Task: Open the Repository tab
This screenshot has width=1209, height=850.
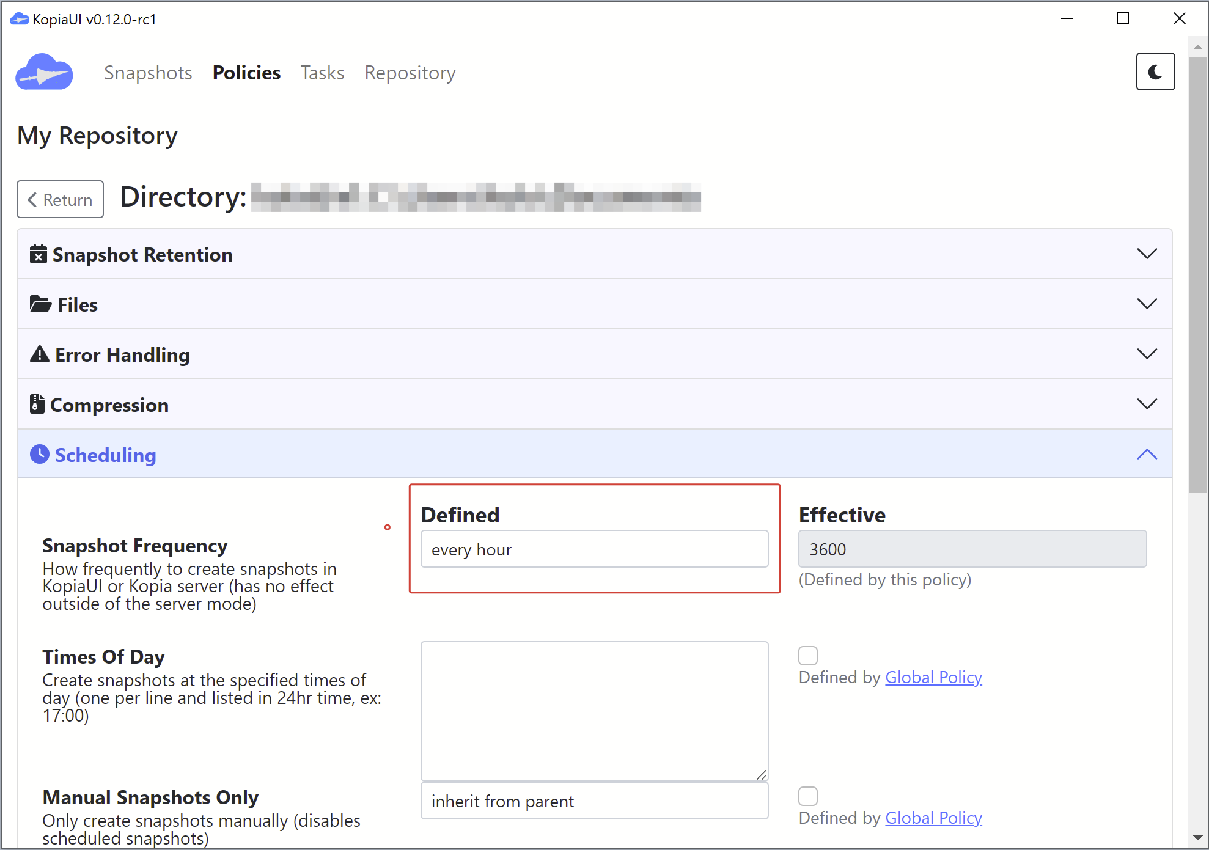Action: [x=410, y=73]
